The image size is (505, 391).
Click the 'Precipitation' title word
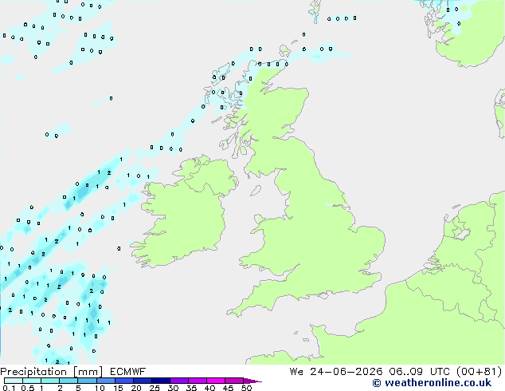33,372
